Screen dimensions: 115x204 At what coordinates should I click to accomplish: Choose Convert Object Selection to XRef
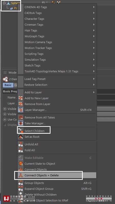point(57,200)
